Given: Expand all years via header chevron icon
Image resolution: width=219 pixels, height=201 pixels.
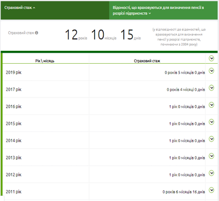Looking at the screenshot, I should click(x=211, y=58).
